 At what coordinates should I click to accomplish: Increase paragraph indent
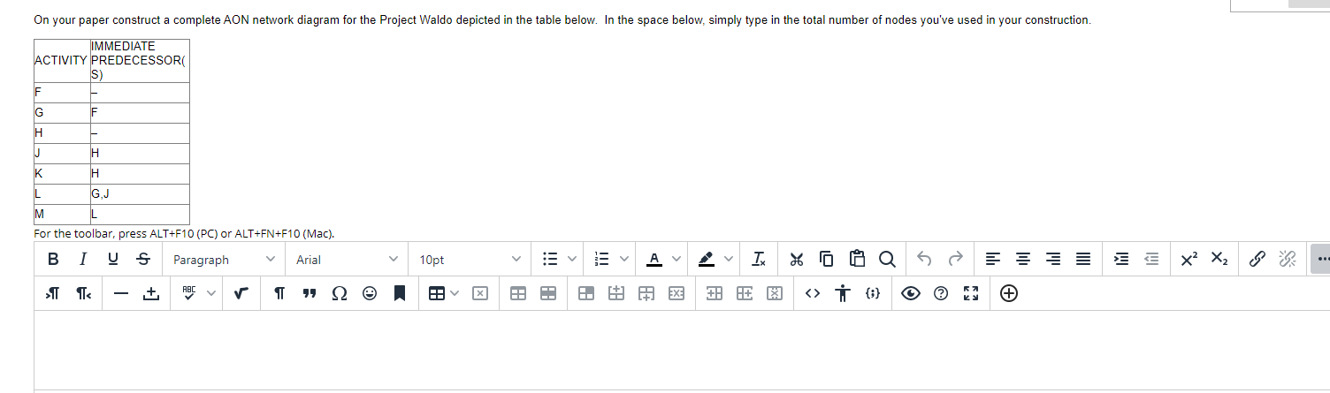coord(1120,260)
